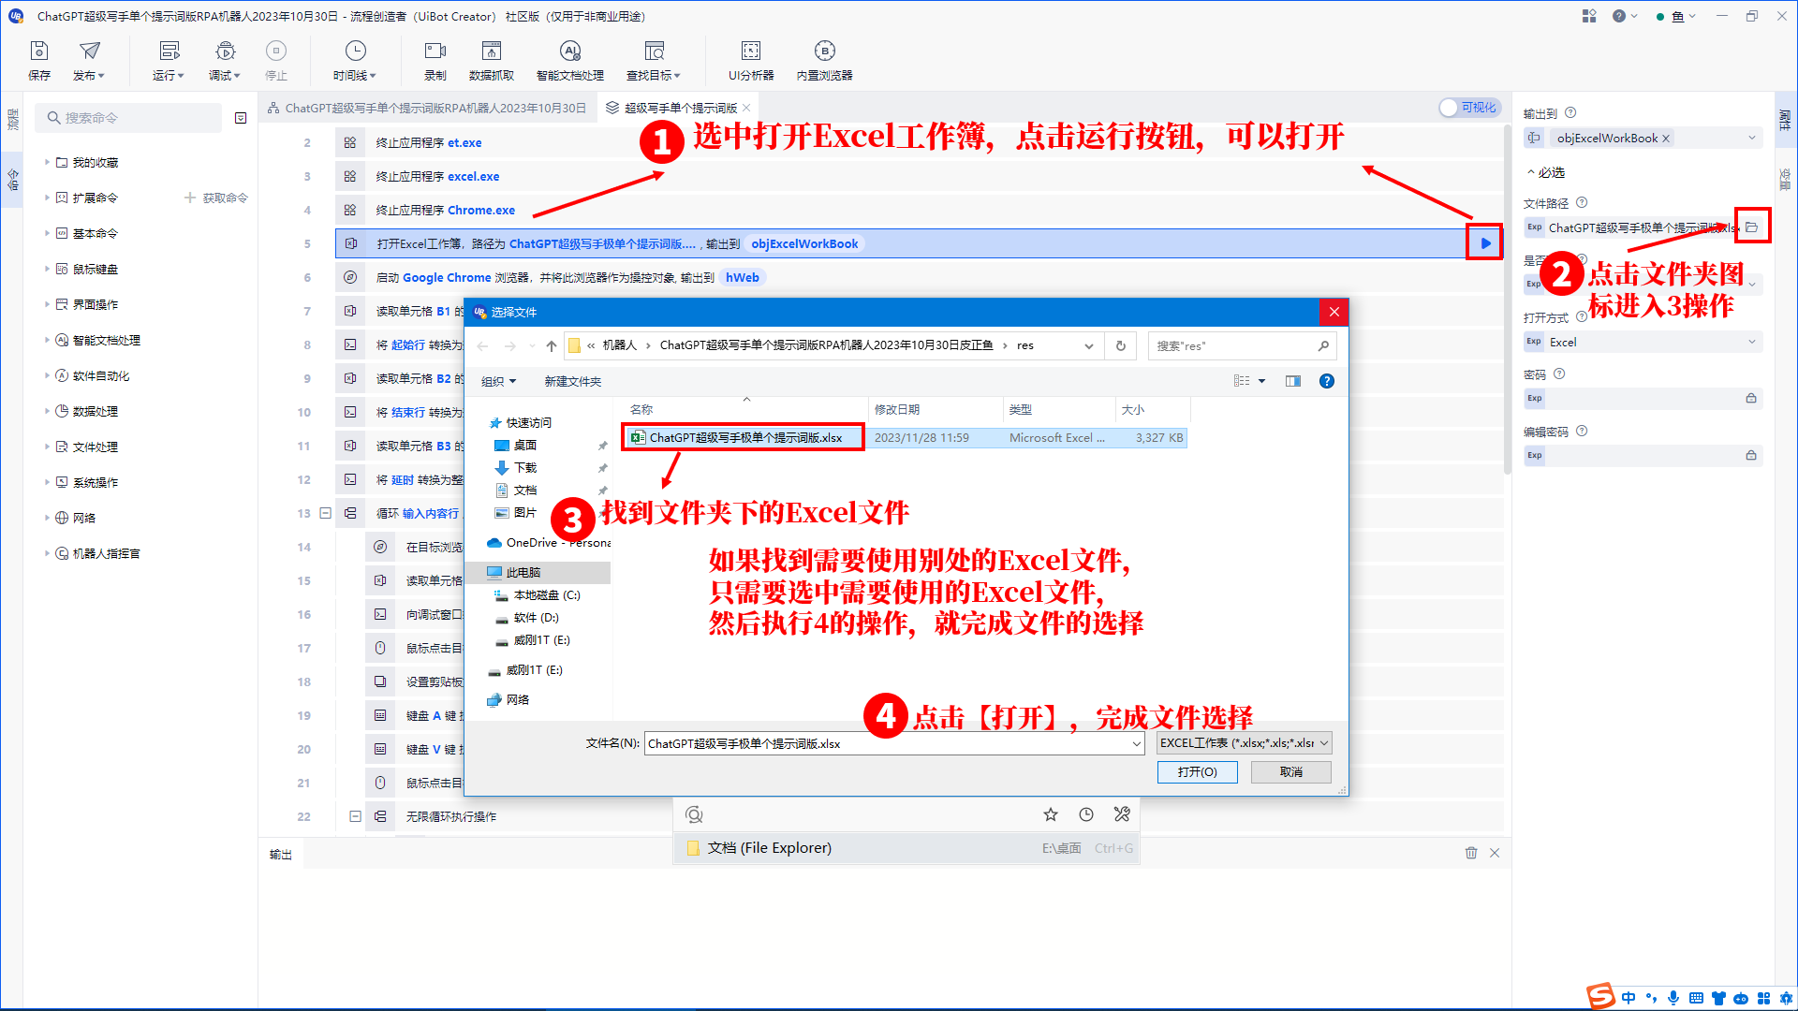Toggle the preview pane in file dialog
This screenshot has width=1798, height=1011.
pyautogui.click(x=1293, y=381)
